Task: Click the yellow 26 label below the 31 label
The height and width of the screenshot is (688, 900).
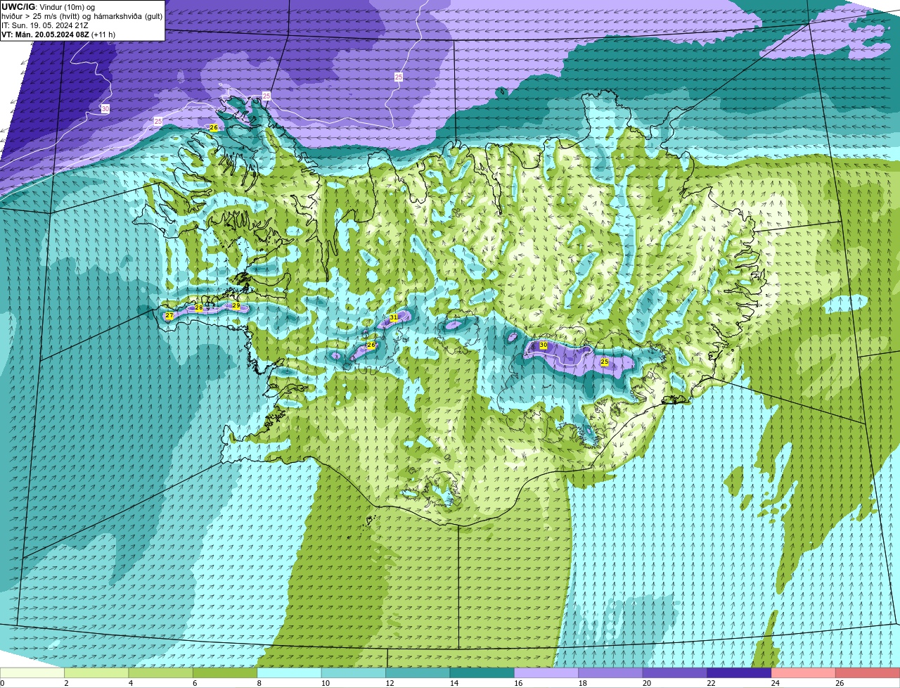Action: point(371,345)
